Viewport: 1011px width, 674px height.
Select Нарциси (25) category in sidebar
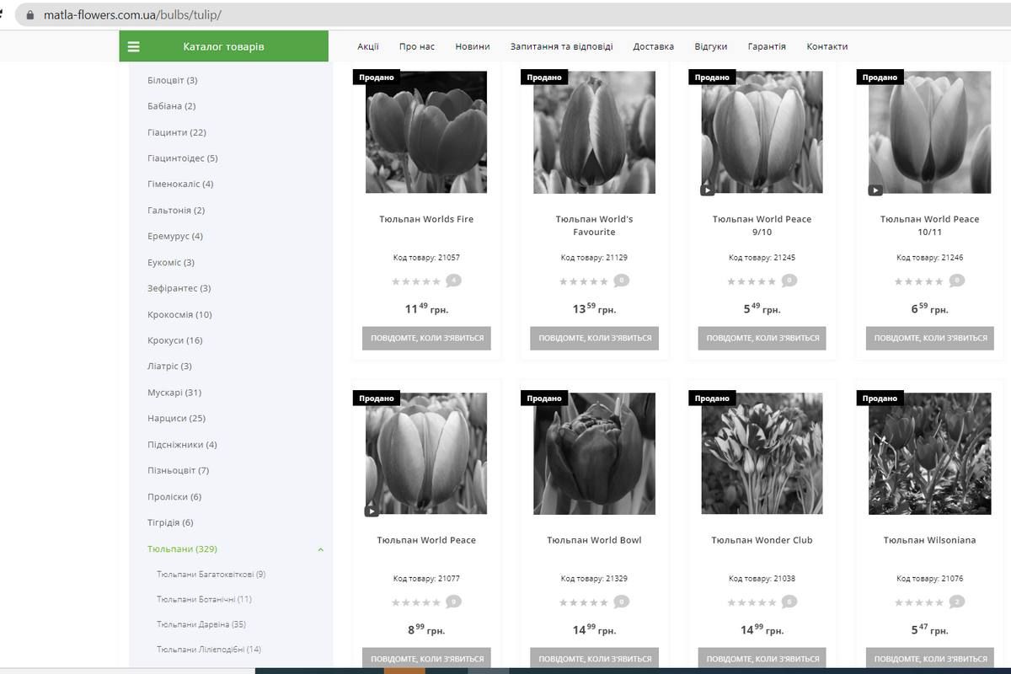[176, 418]
